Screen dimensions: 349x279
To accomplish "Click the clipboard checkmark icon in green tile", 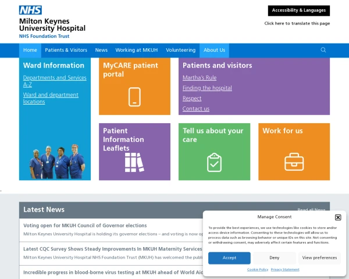I will pyautogui.click(x=214, y=162).
